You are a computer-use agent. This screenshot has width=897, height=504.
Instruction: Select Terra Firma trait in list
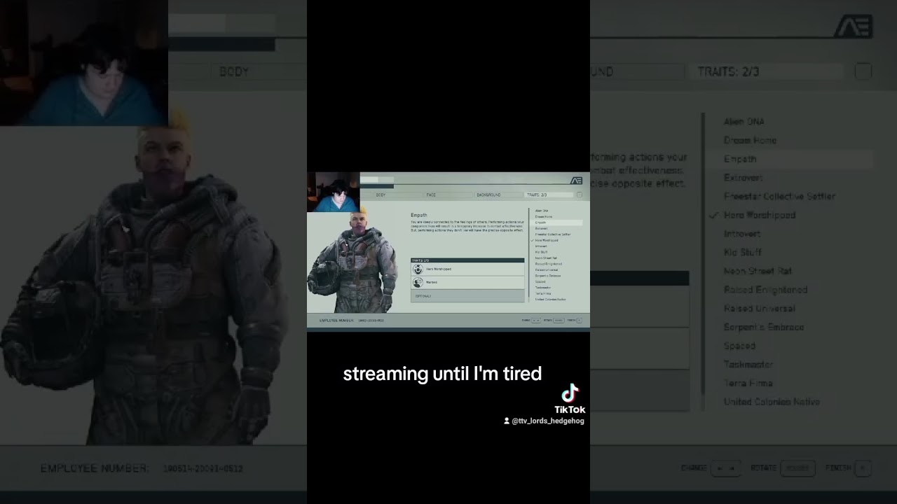(x=543, y=293)
